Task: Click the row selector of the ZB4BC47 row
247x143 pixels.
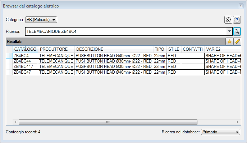Action: tap(9, 72)
